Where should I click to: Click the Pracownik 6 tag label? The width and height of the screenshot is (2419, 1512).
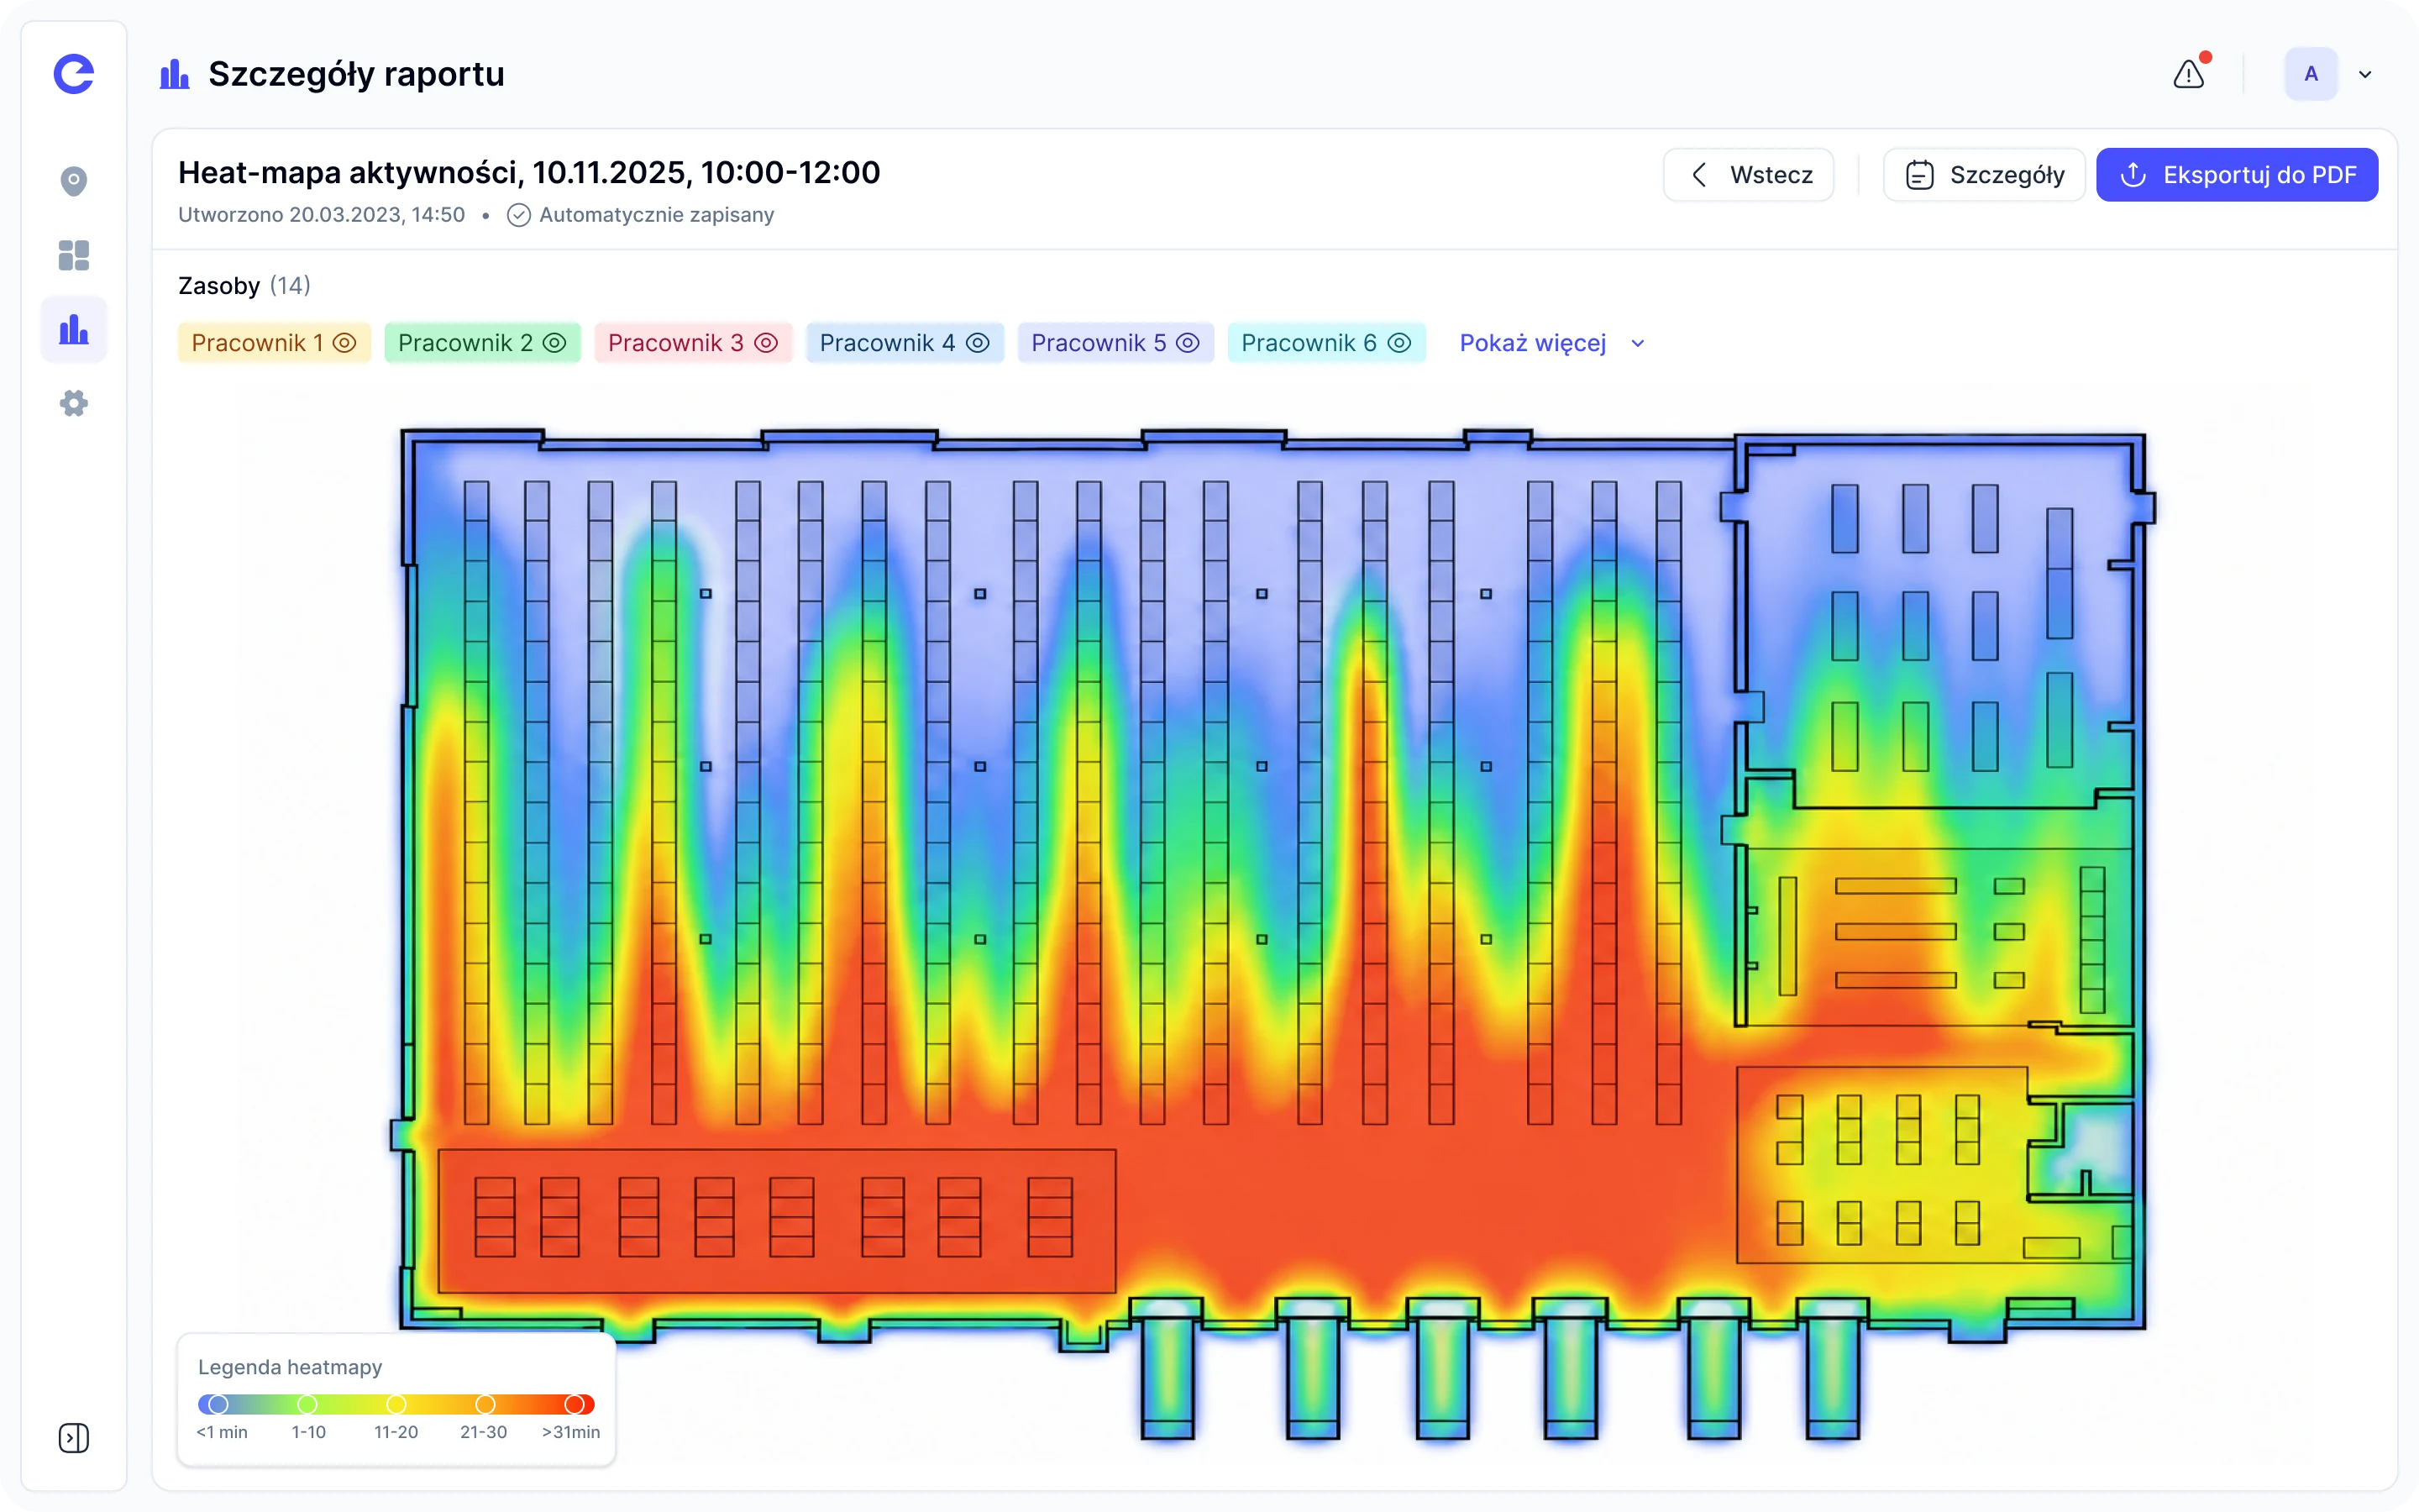point(1309,343)
